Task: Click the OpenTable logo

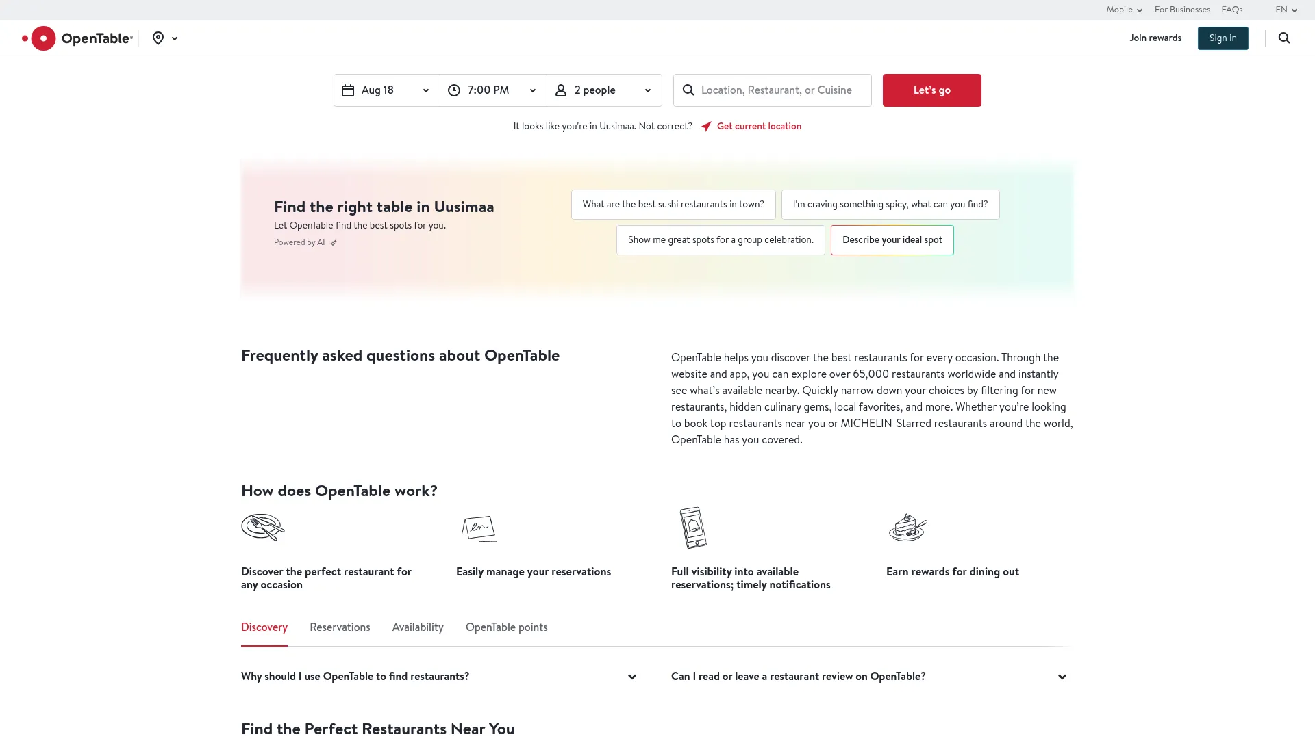Action: tap(77, 38)
